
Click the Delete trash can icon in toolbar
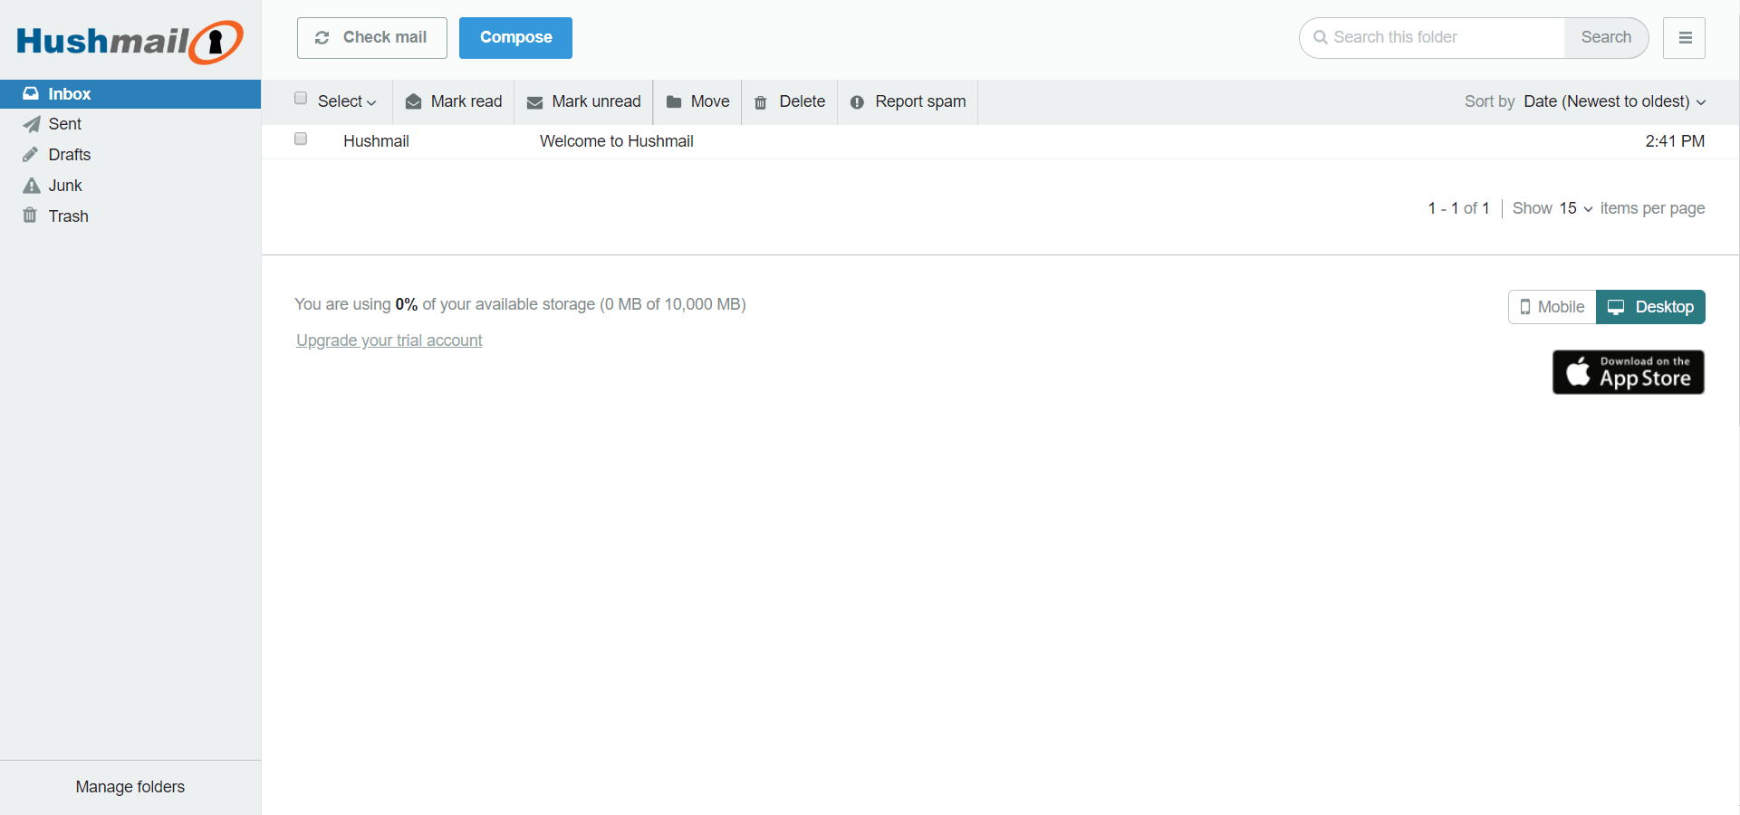pyautogui.click(x=761, y=102)
